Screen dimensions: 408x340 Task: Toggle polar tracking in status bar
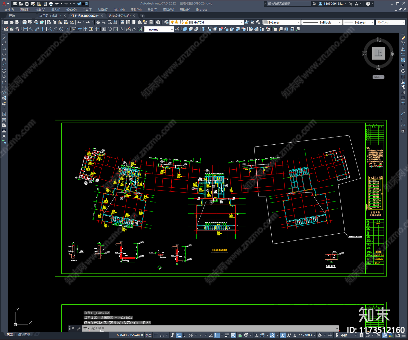pos(191,335)
